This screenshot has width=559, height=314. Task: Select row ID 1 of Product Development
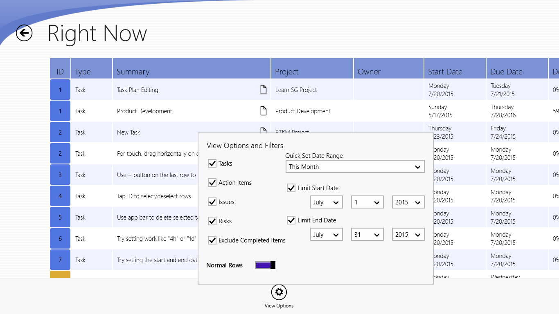[60, 111]
